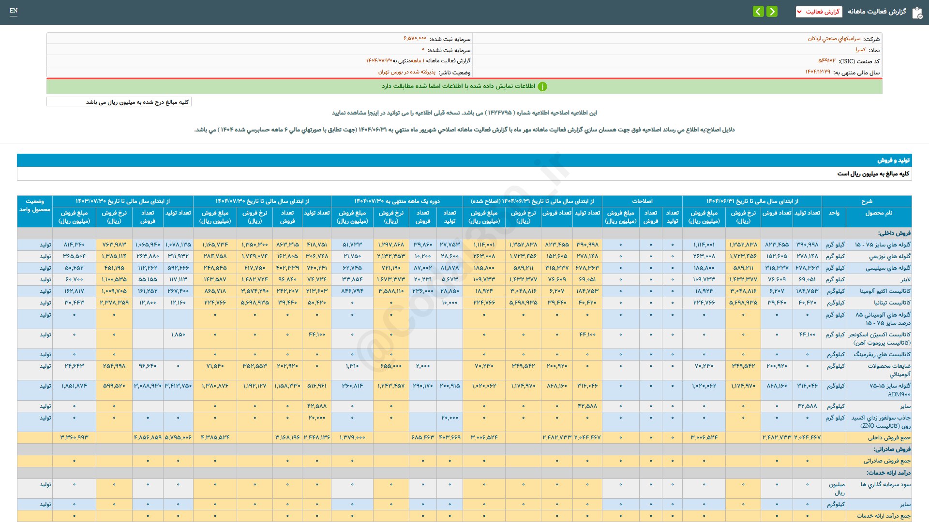Switch language via EN link

(14, 11)
